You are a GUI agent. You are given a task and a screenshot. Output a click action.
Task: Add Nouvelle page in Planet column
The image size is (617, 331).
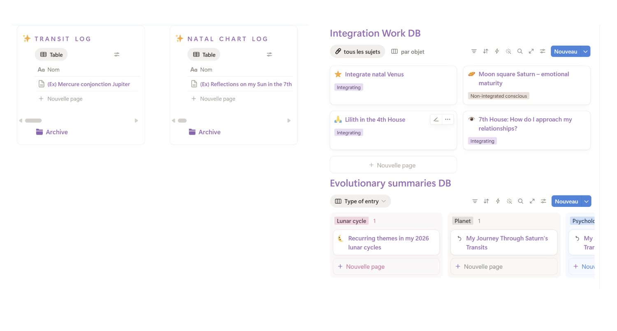(x=504, y=267)
